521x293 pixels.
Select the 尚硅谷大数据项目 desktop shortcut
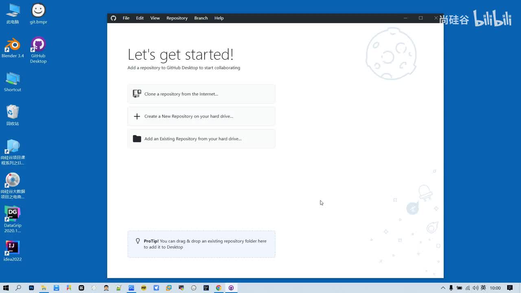click(13, 186)
